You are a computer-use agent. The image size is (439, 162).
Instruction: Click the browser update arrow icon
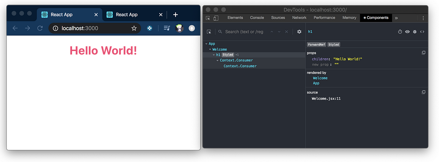(192, 28)
